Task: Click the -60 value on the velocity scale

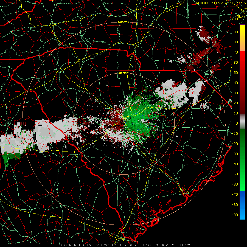Action: click(235, 184)
